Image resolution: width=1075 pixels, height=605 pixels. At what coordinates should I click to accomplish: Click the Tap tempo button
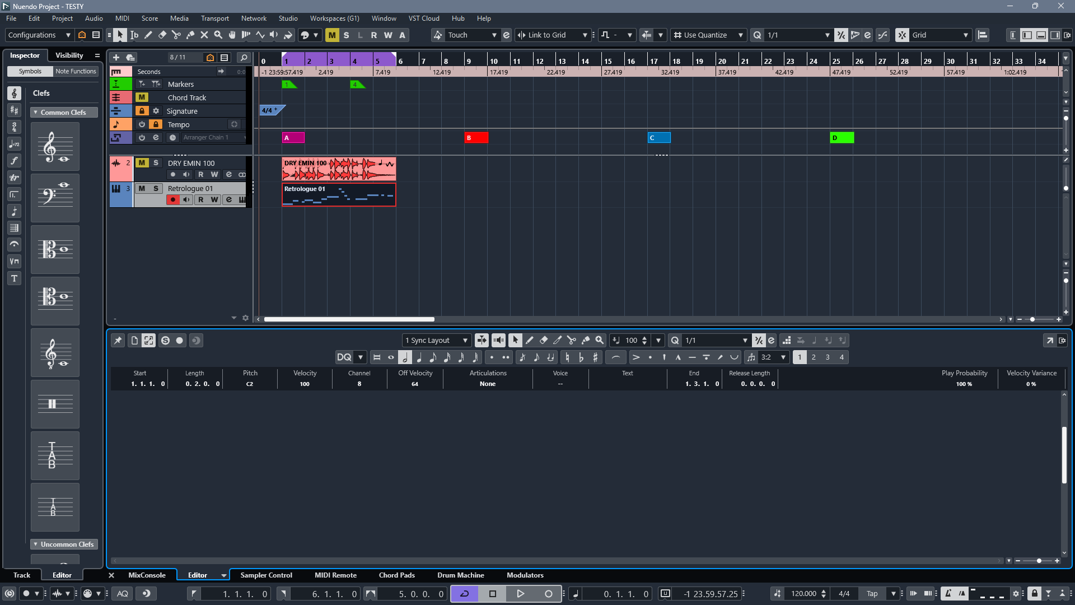click(x=872, y=594)
